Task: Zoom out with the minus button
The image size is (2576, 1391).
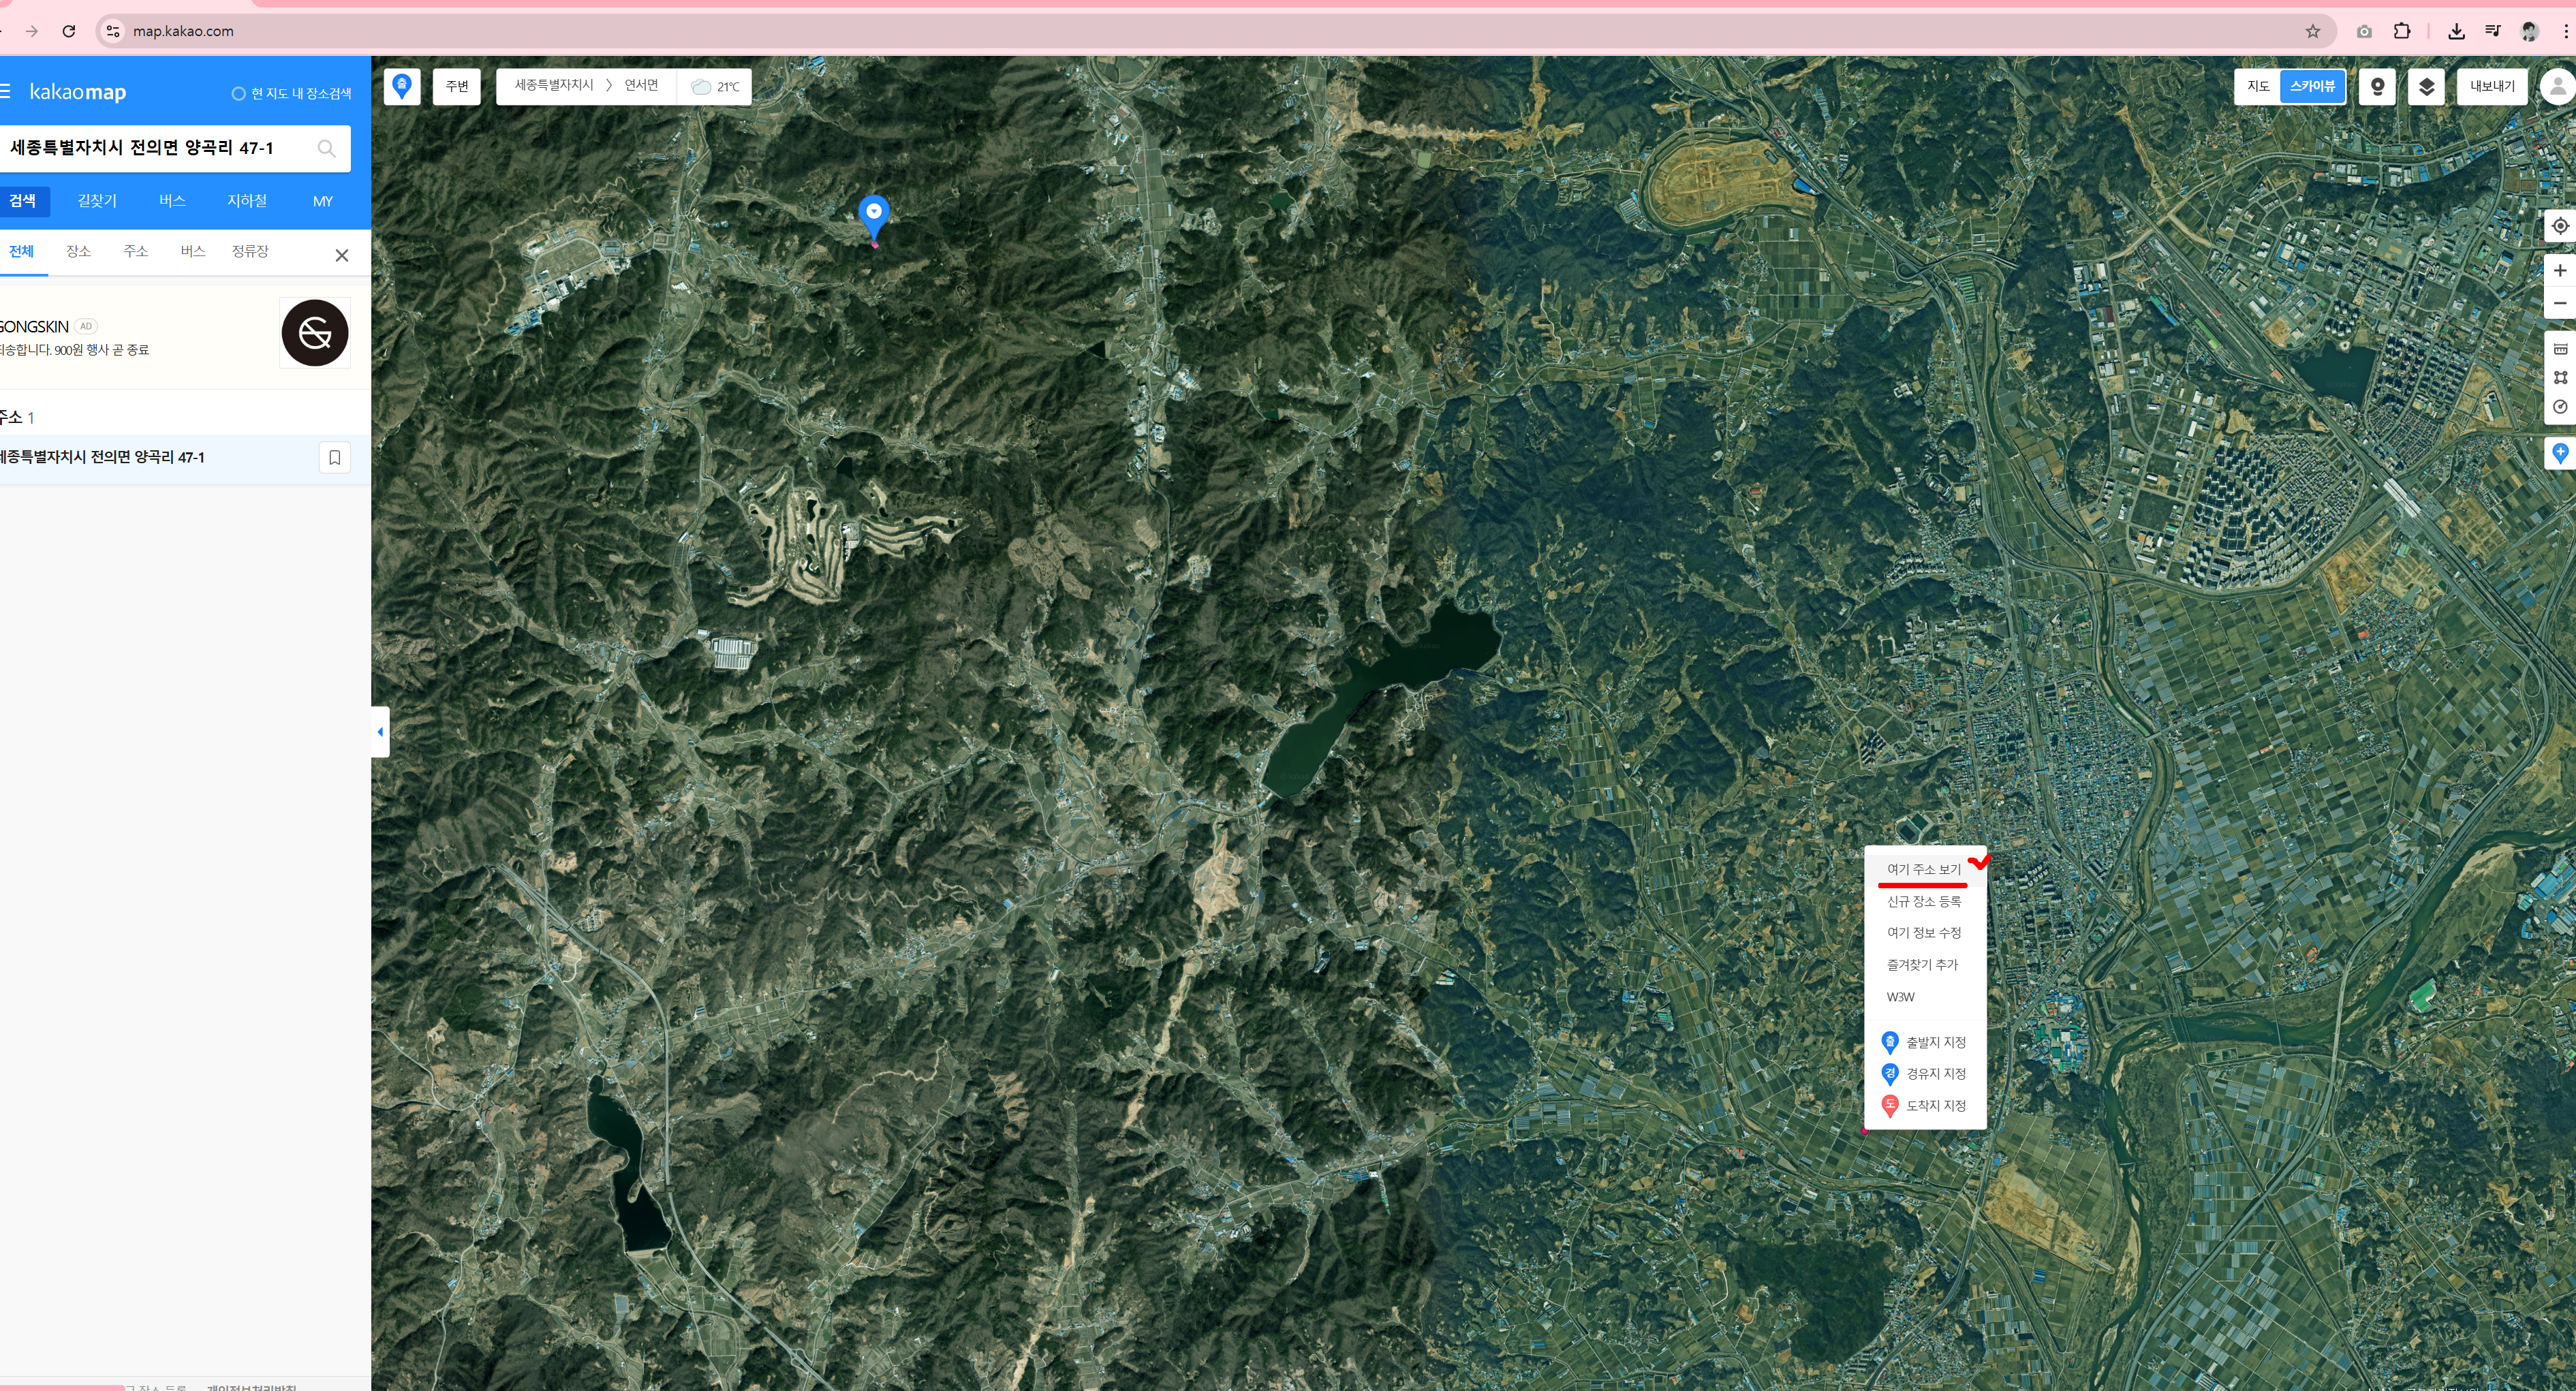Action: pos(2559,303)
